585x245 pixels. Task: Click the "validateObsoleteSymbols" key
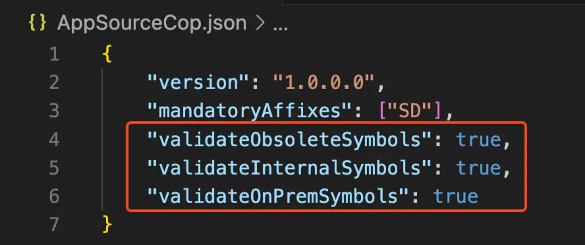(290, 140)
